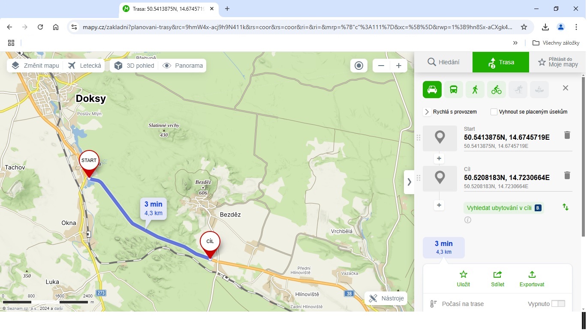Select public transport bus icon
This screenshot has width=587, height=330.
point(453,90)
